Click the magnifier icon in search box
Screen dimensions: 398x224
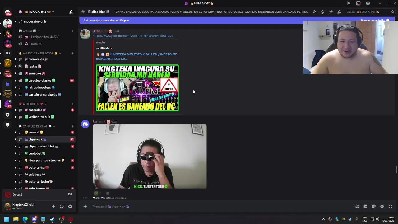pos(393,12)
